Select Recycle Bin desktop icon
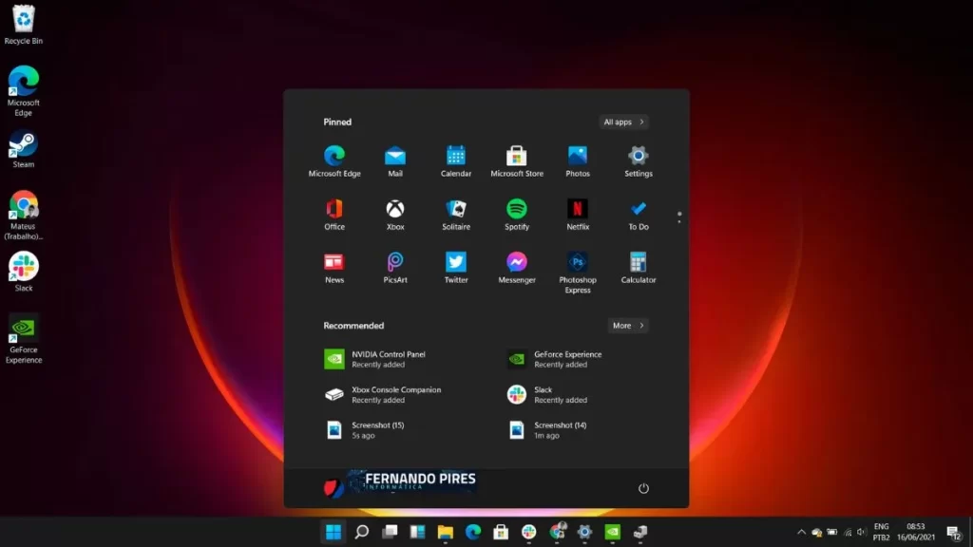 [24, 25]
